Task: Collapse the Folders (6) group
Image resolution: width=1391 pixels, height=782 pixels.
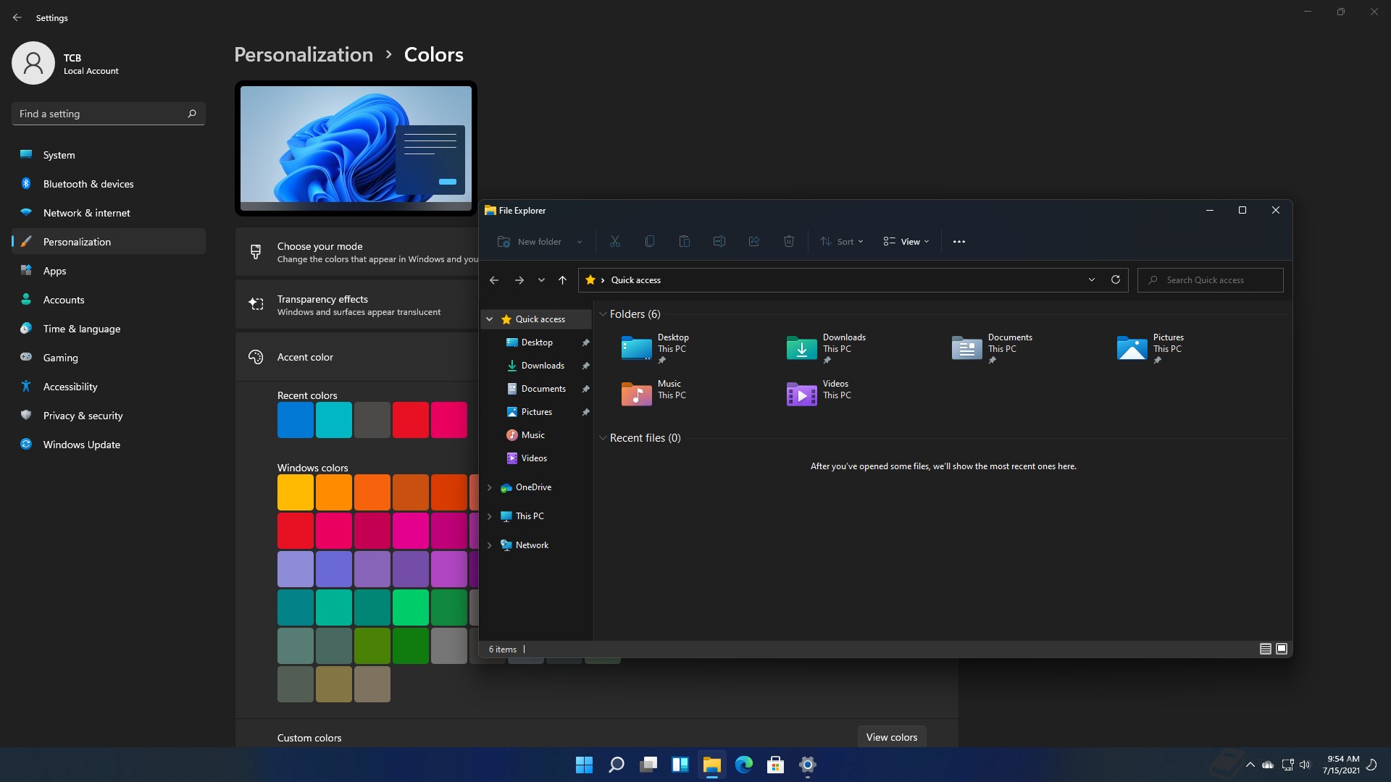Action: click(603, 314)
